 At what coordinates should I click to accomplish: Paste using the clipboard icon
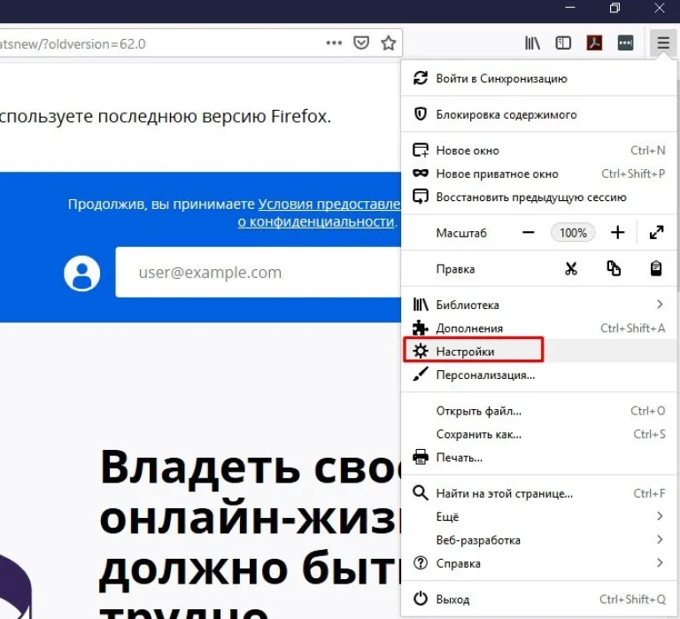[x=656, y=269]
